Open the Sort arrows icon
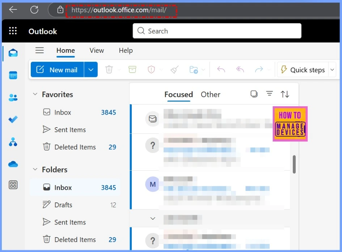Viewport: 342px width, 252px height. pyautogui.click(x=285, y=94)
